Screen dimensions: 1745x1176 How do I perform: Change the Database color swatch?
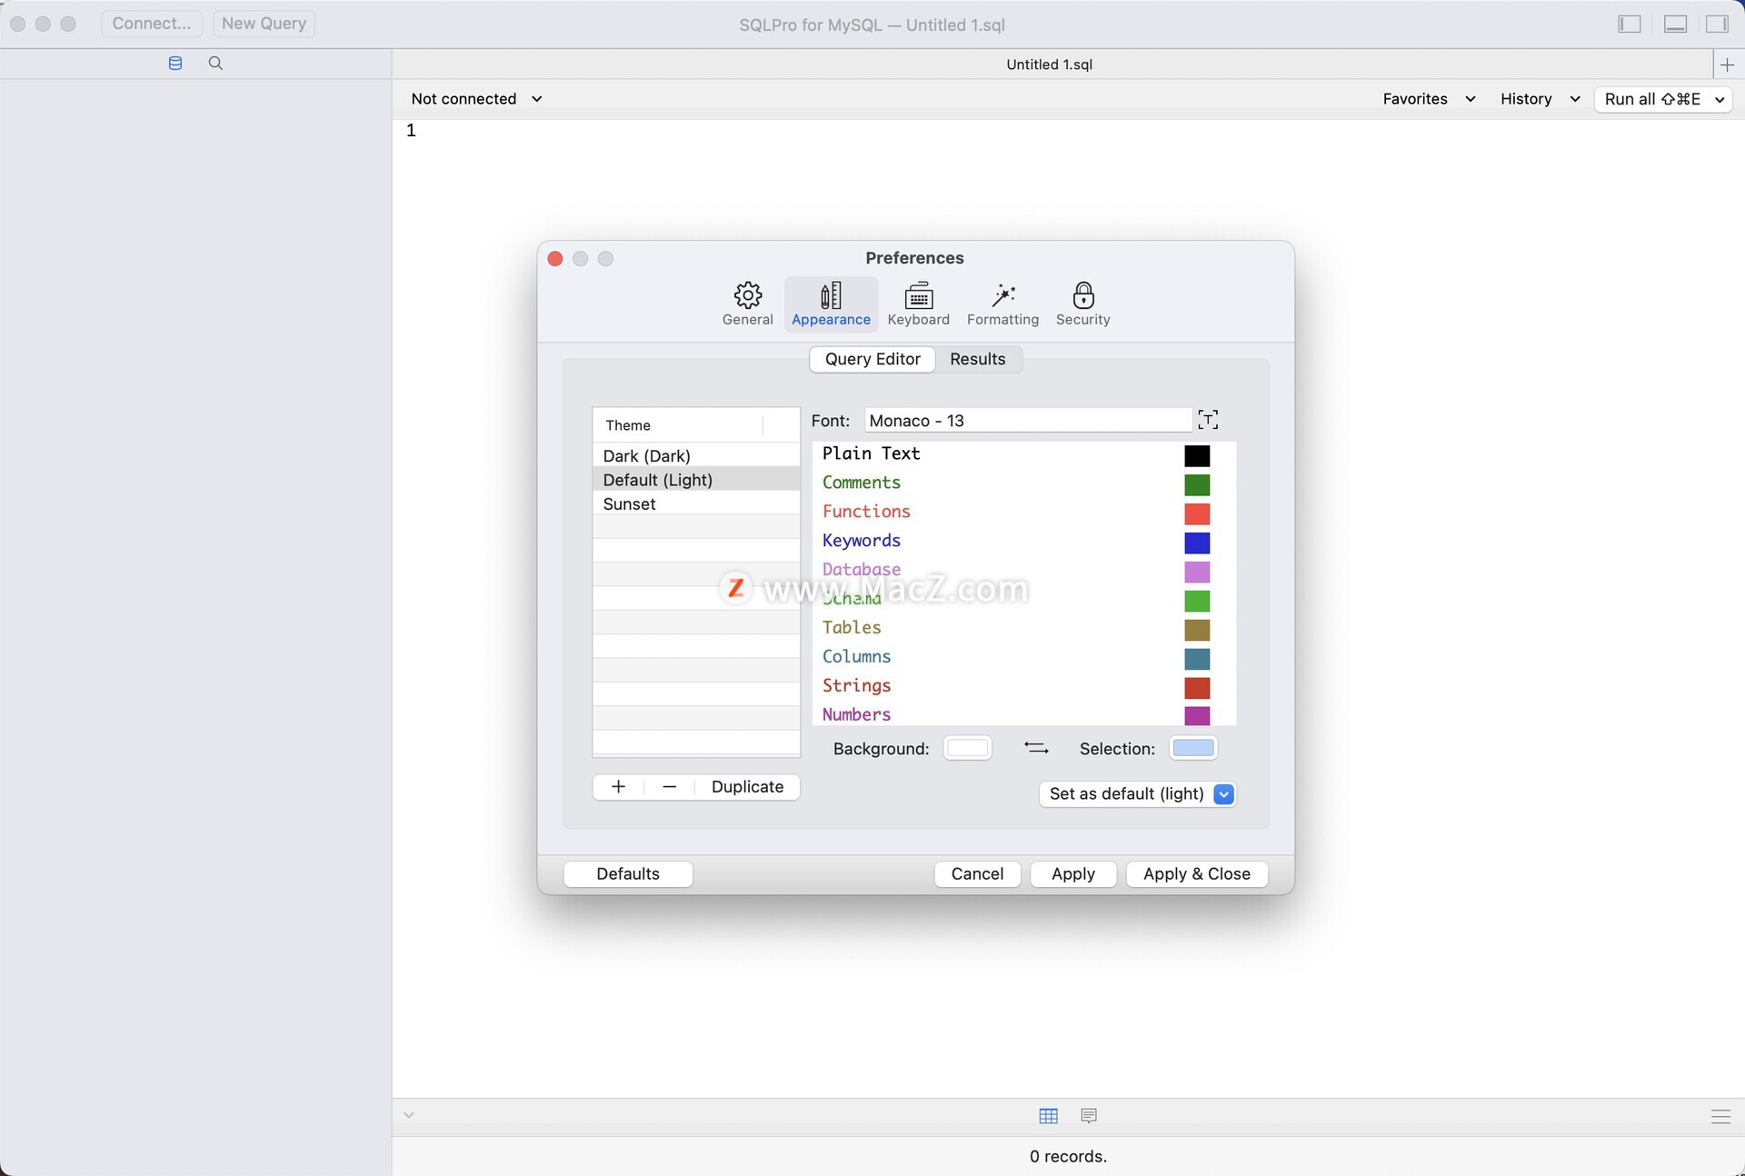[x=1197, y=572]
